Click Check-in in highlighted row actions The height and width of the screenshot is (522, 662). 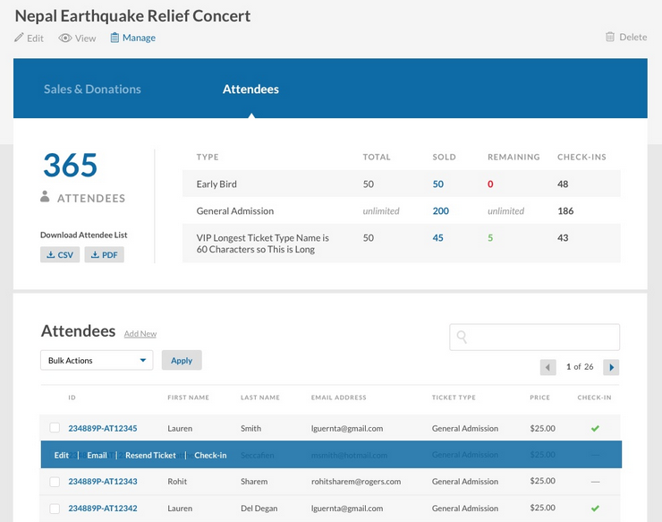click(x=210, y=455)
